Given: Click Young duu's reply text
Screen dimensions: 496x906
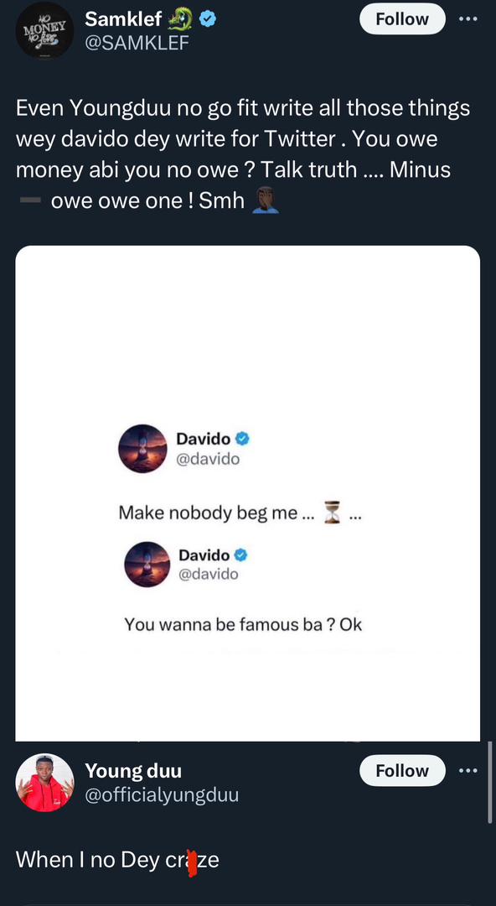Looking at the screenshot, I should pyautogui.click(x=116, y=859).
